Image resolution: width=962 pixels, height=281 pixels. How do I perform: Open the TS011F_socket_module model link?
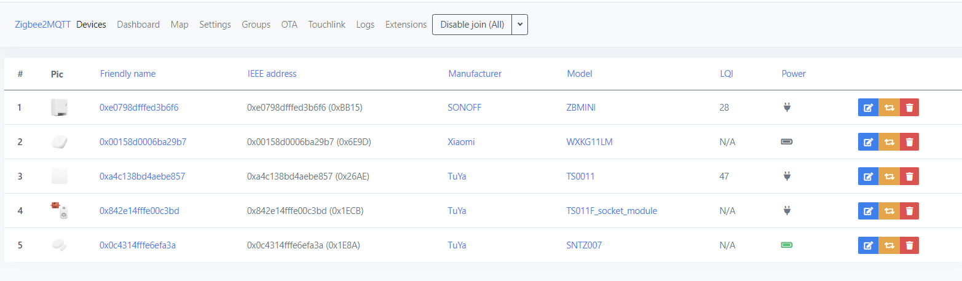(x=612, y=211)
